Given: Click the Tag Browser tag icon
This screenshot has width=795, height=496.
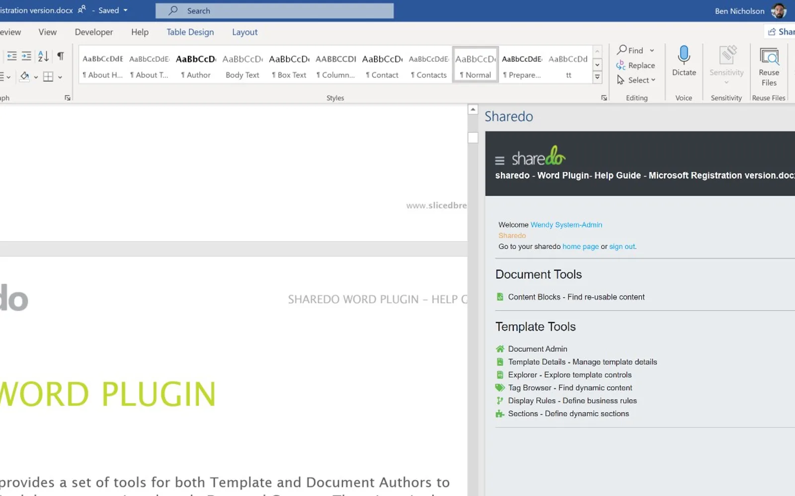Looking at the screenshot, I should point(500,387).
